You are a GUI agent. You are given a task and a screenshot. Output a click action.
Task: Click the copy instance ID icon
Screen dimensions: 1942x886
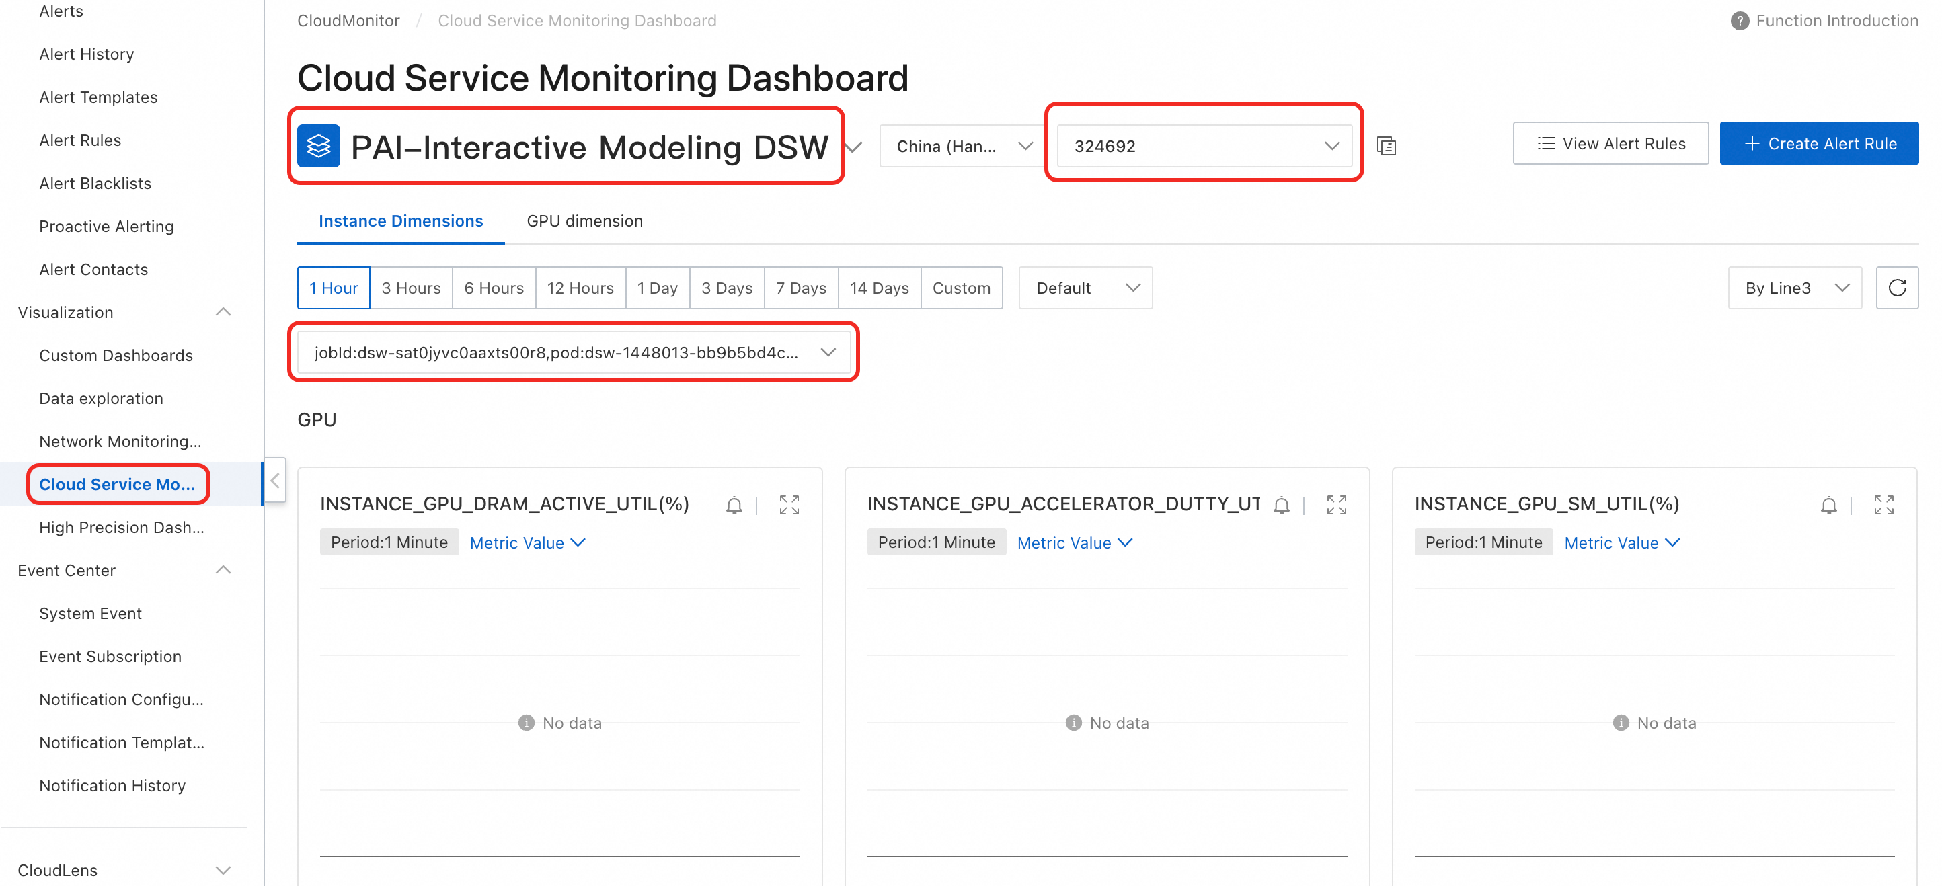1386,146
